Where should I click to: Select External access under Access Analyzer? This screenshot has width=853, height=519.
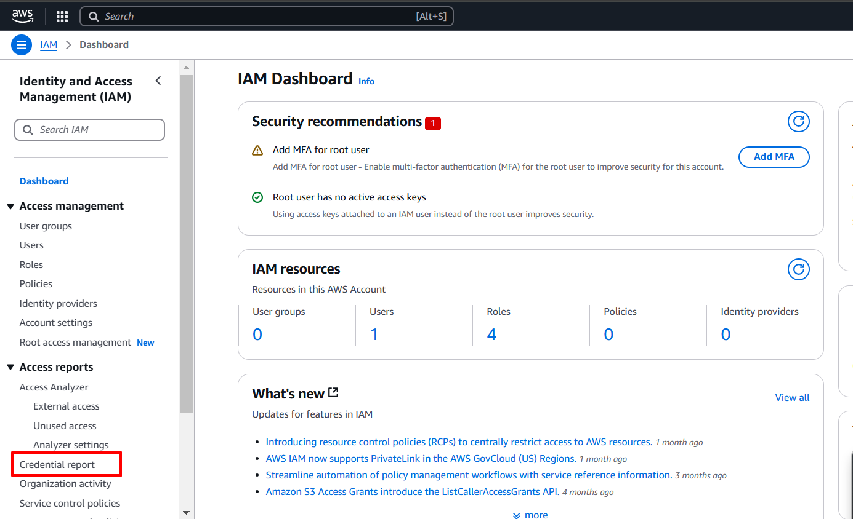(x=66, y=406)
